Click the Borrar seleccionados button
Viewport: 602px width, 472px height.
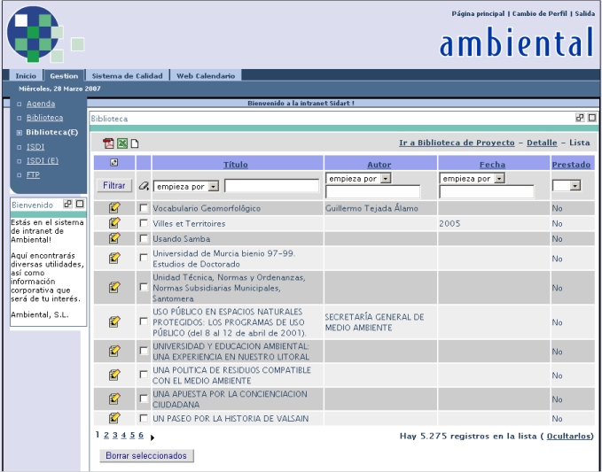(x=146, y=455)
